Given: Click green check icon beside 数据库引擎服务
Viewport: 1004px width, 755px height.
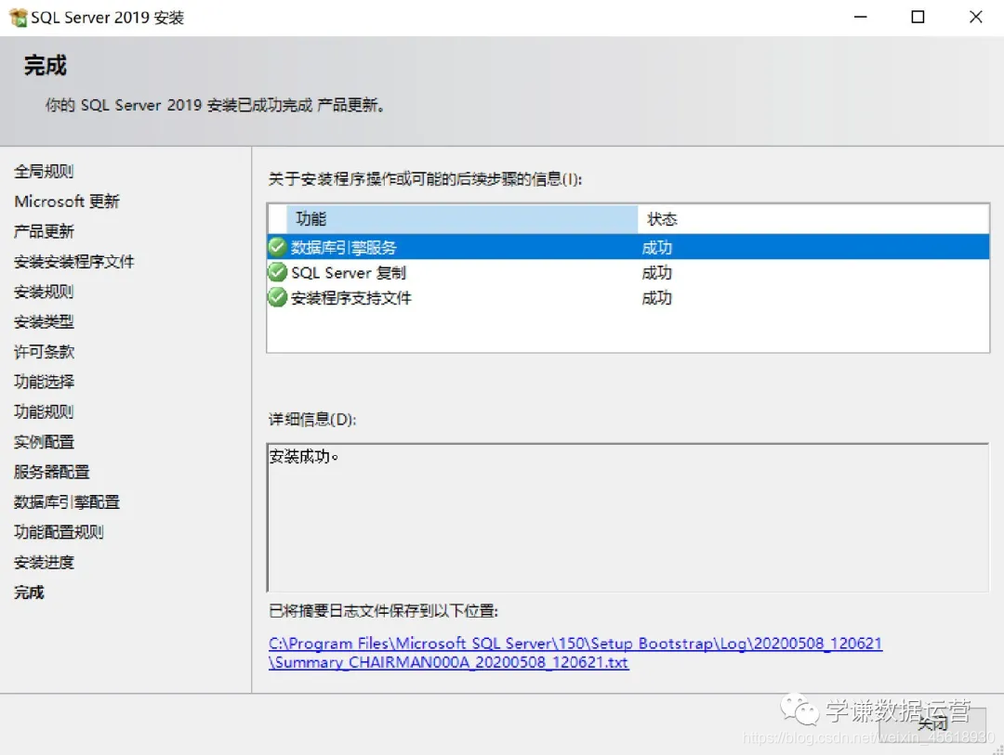Looking at the screenshot, I should [277, 246].
